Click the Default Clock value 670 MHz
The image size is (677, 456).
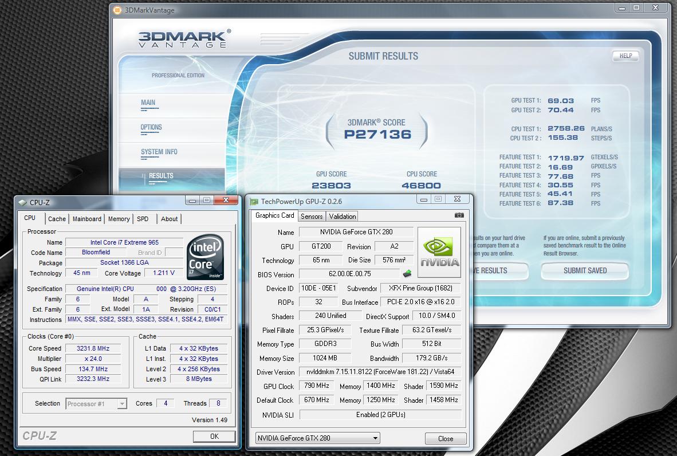(x=317, y=400)
